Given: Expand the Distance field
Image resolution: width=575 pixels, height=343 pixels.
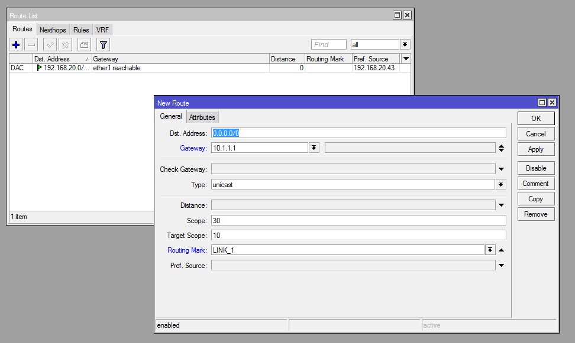Looking at the screenshot, I should click(501, 205).
